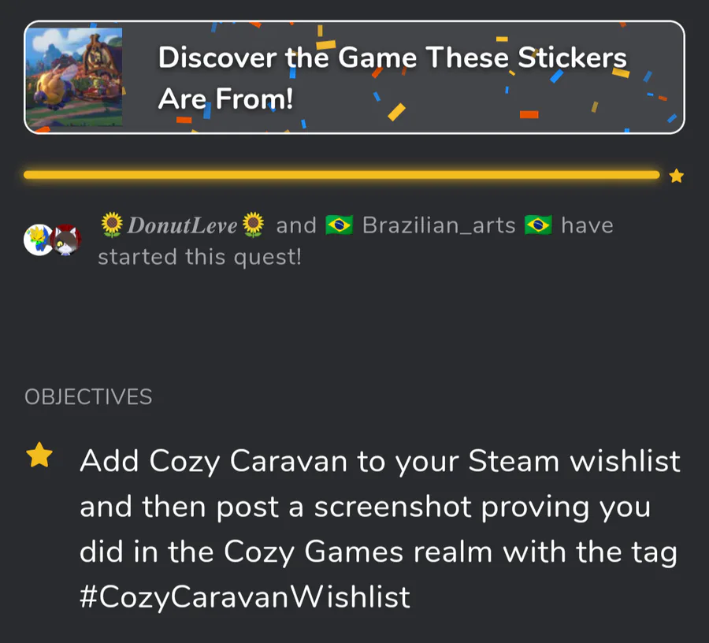709x643 pixels.
Task: Click the Brazil flag after Brazilian_arts
Action: click(x=538, y=225)
